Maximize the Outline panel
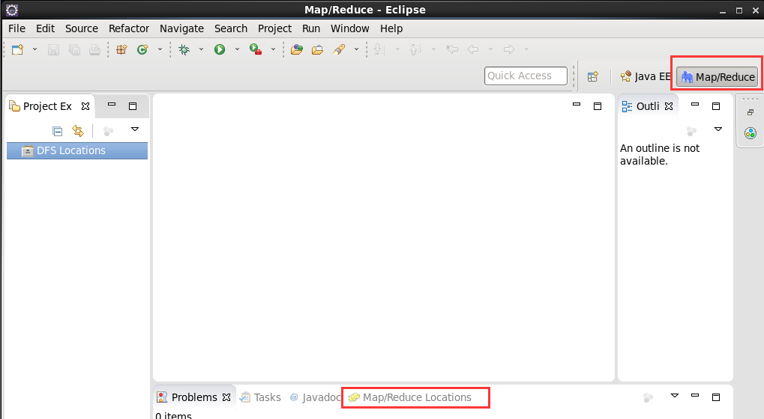This screenshot has height=419, width=764. [x=716, y=106]
